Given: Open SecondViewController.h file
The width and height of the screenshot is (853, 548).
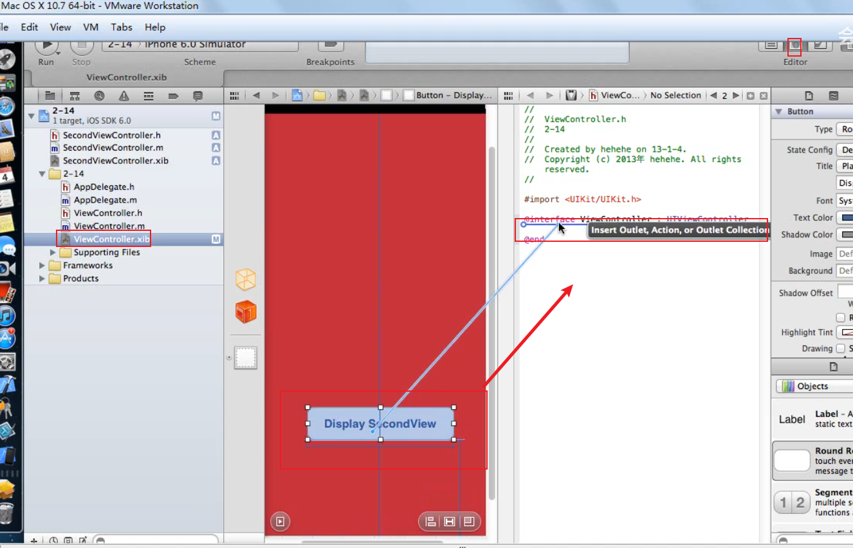Looking at the screenshot, I should tap(112, 135).
